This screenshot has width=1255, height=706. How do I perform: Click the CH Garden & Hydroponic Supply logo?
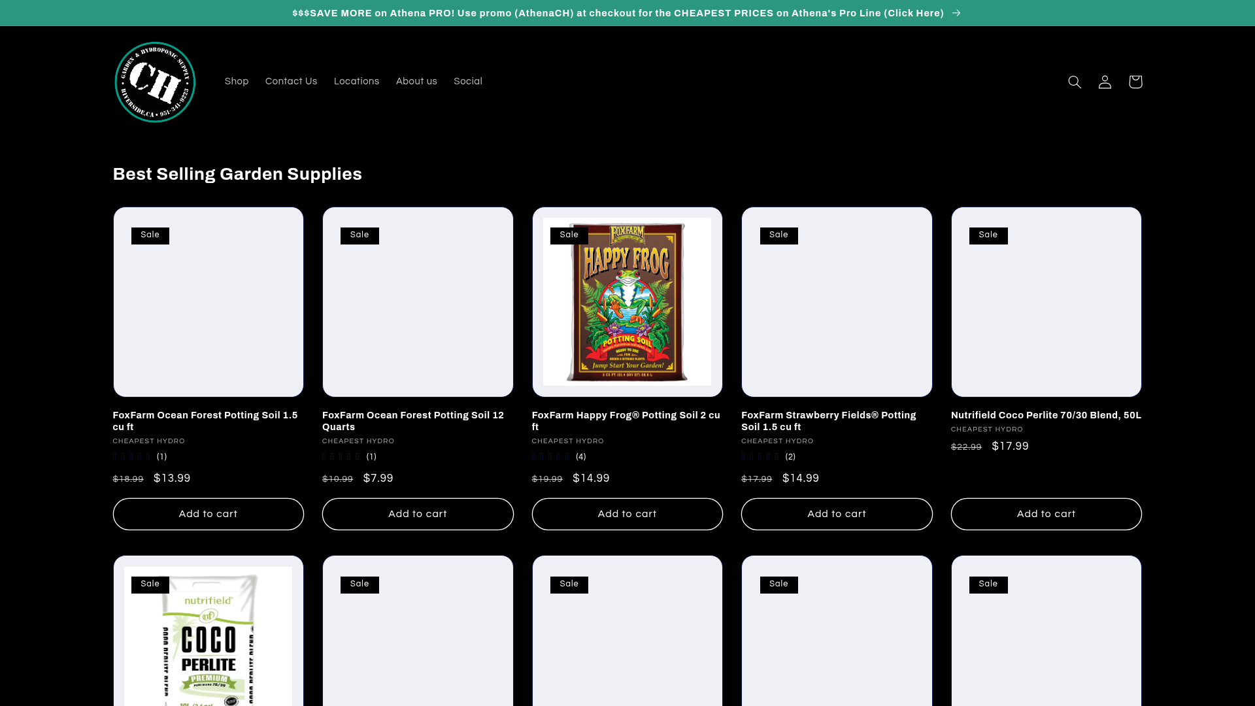(155, 82)
